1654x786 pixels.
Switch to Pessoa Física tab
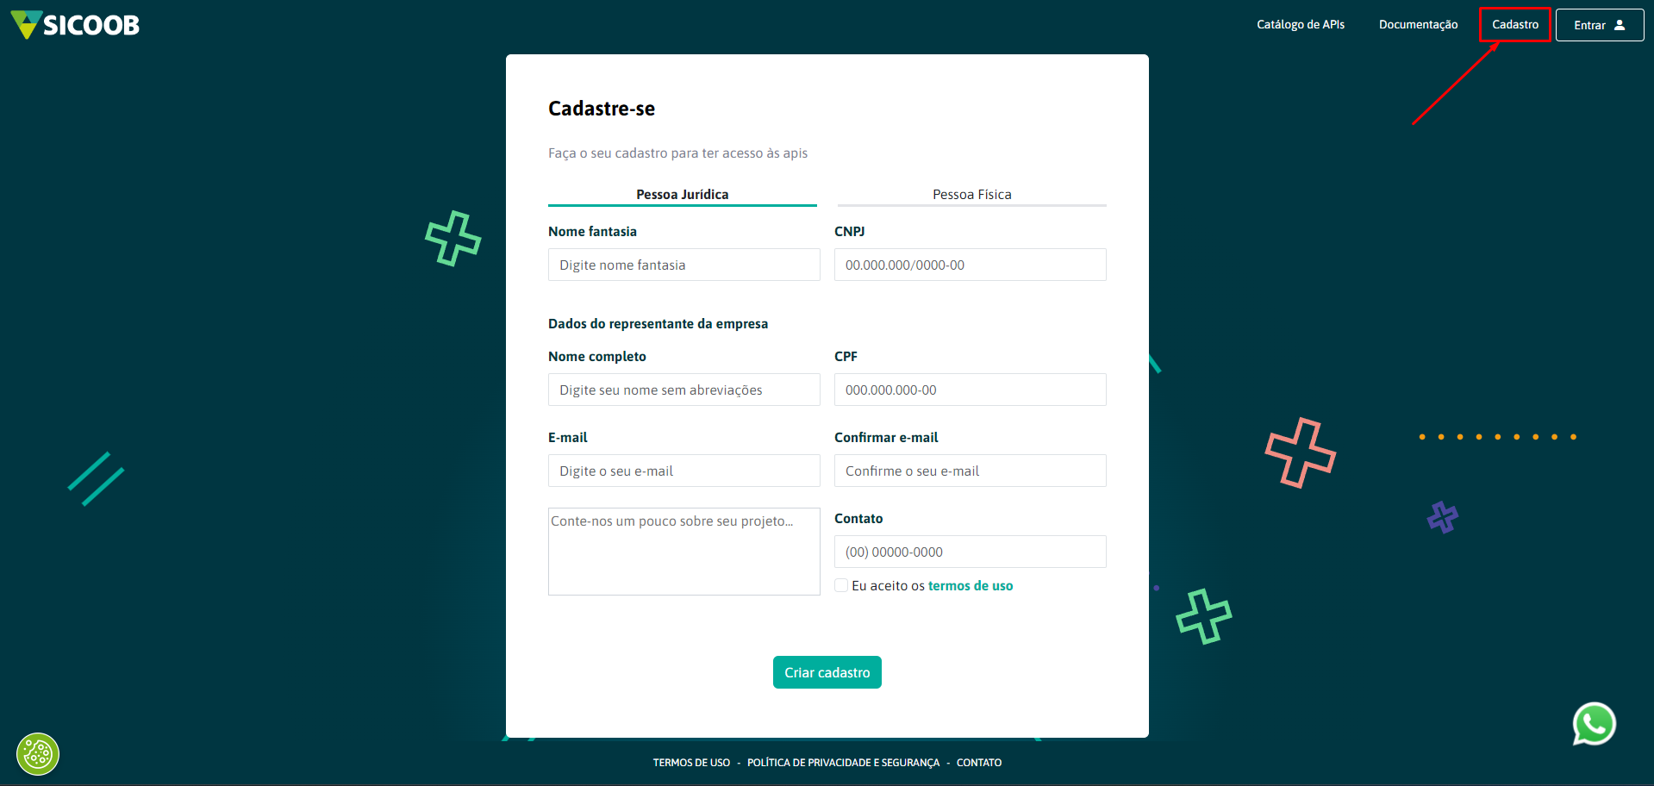971,195
